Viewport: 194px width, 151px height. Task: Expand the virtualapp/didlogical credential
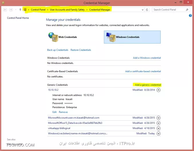(159, 128)
